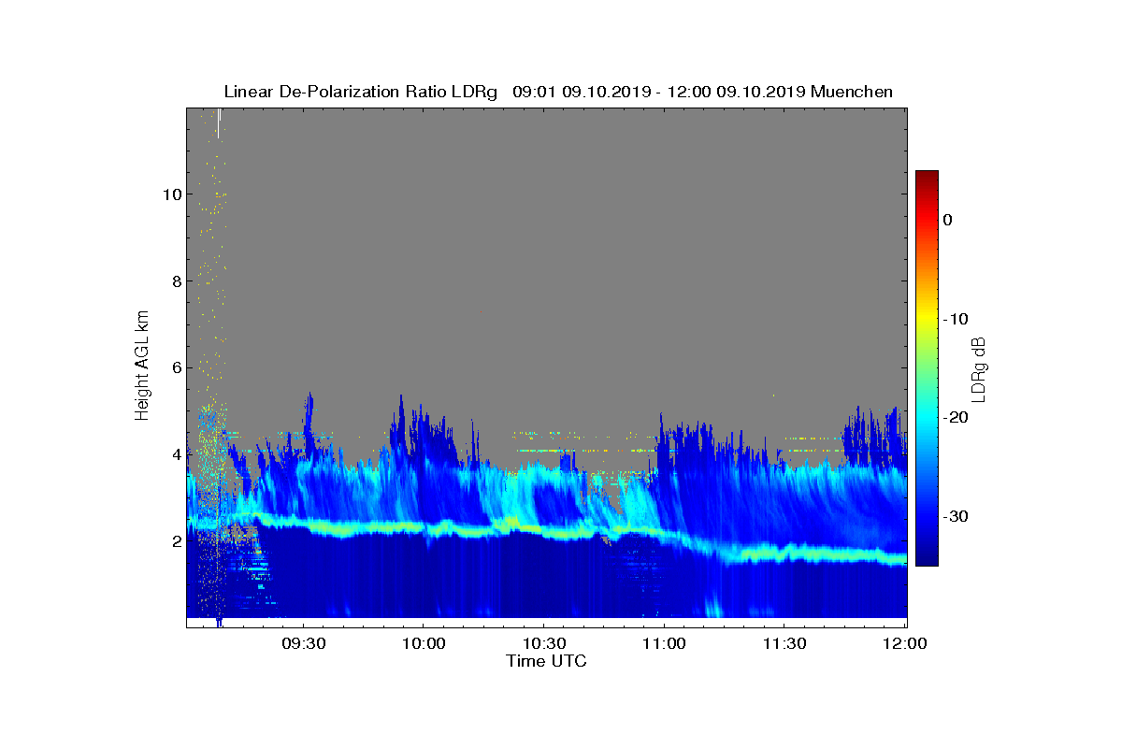Screen dimensions: 1122x748
Task: Click the 11:30 time tick label
Action: (784, 643)
